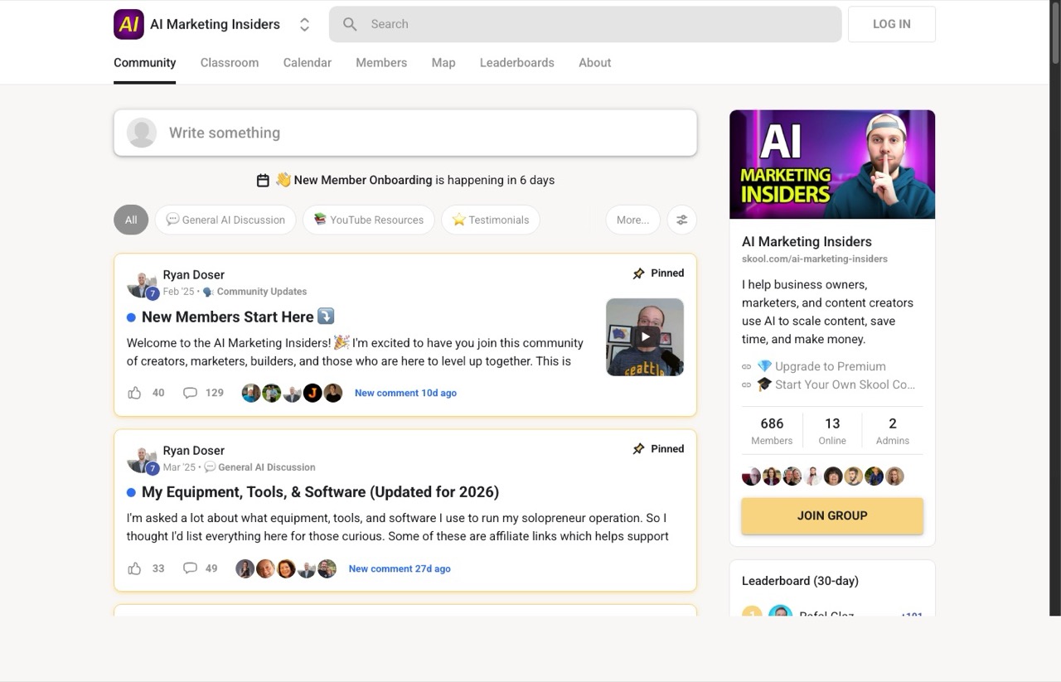Click the LOG IN button

[x=892, y=24]
